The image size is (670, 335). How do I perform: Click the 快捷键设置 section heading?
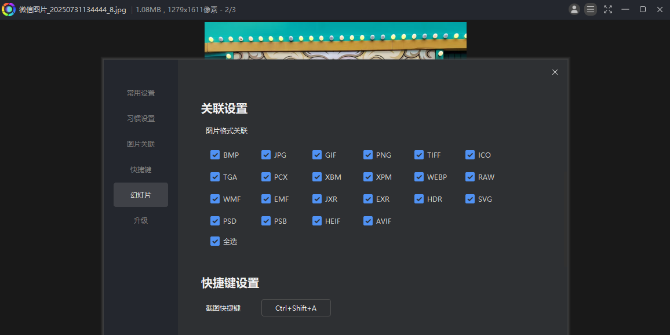(230, 283)
